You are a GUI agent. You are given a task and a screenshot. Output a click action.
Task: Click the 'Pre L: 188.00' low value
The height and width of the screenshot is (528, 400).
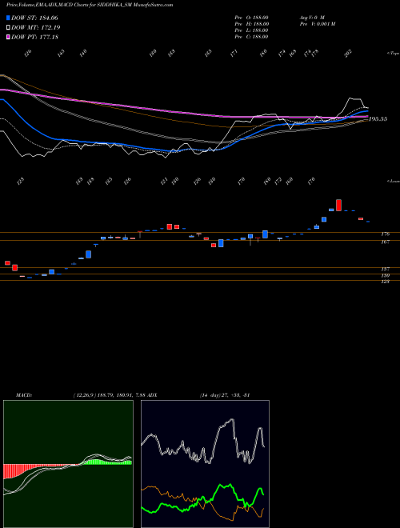tap(251, 30)
